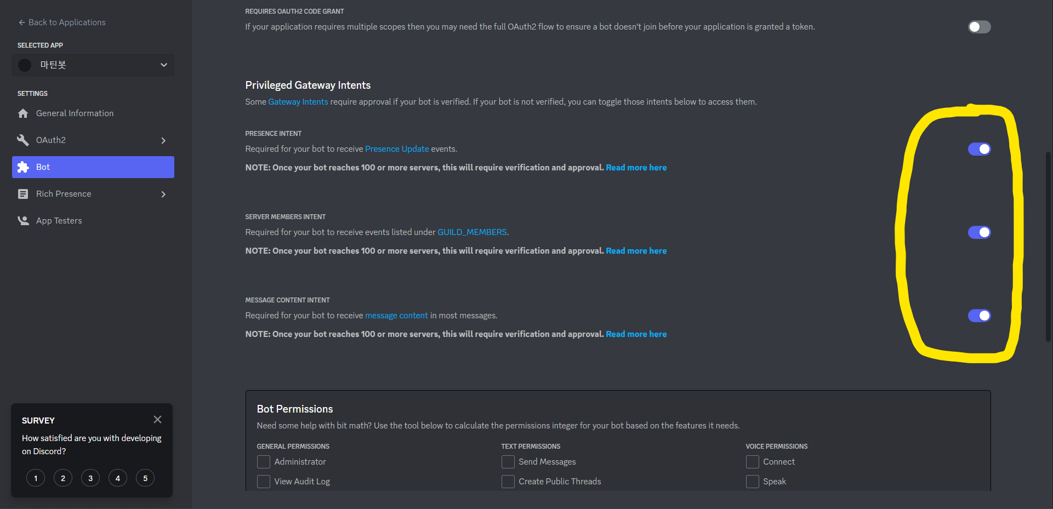Open the message content link

tap(396, 316)
